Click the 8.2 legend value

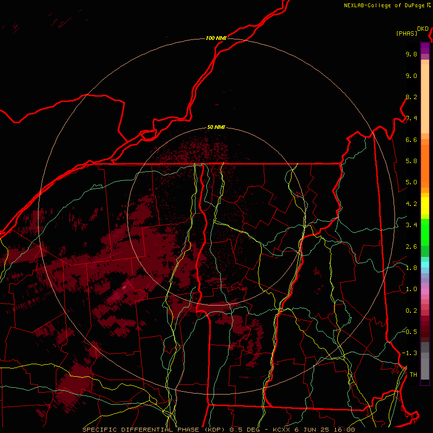point(411,97)
